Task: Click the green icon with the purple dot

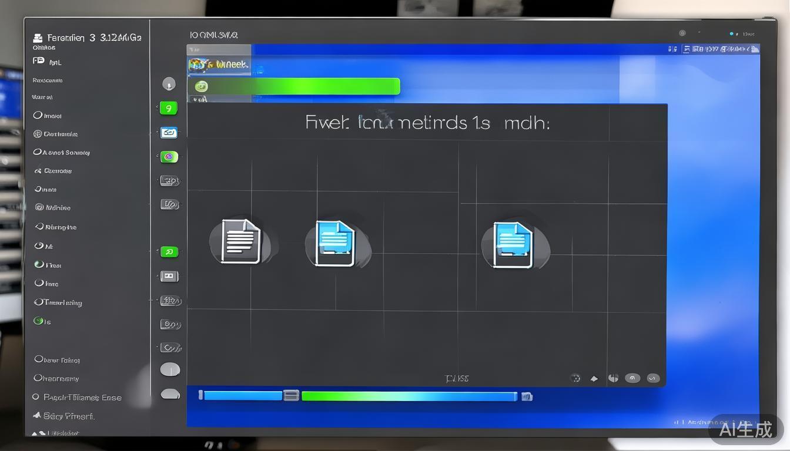Action: 169,157
